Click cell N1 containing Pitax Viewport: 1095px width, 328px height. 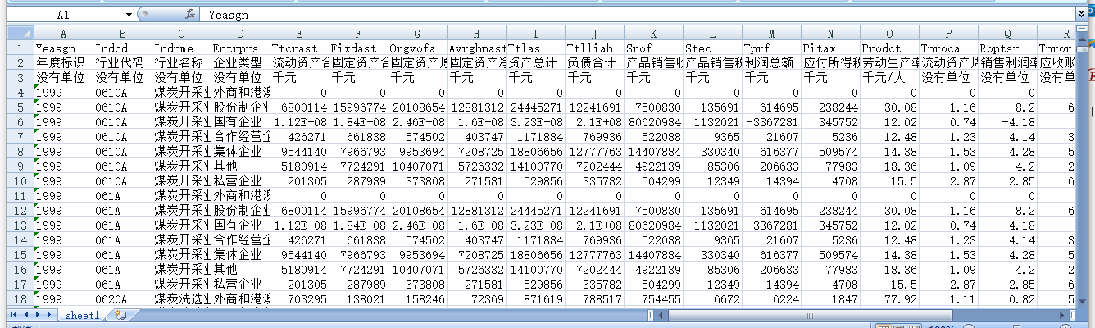[x=830, y=48]
